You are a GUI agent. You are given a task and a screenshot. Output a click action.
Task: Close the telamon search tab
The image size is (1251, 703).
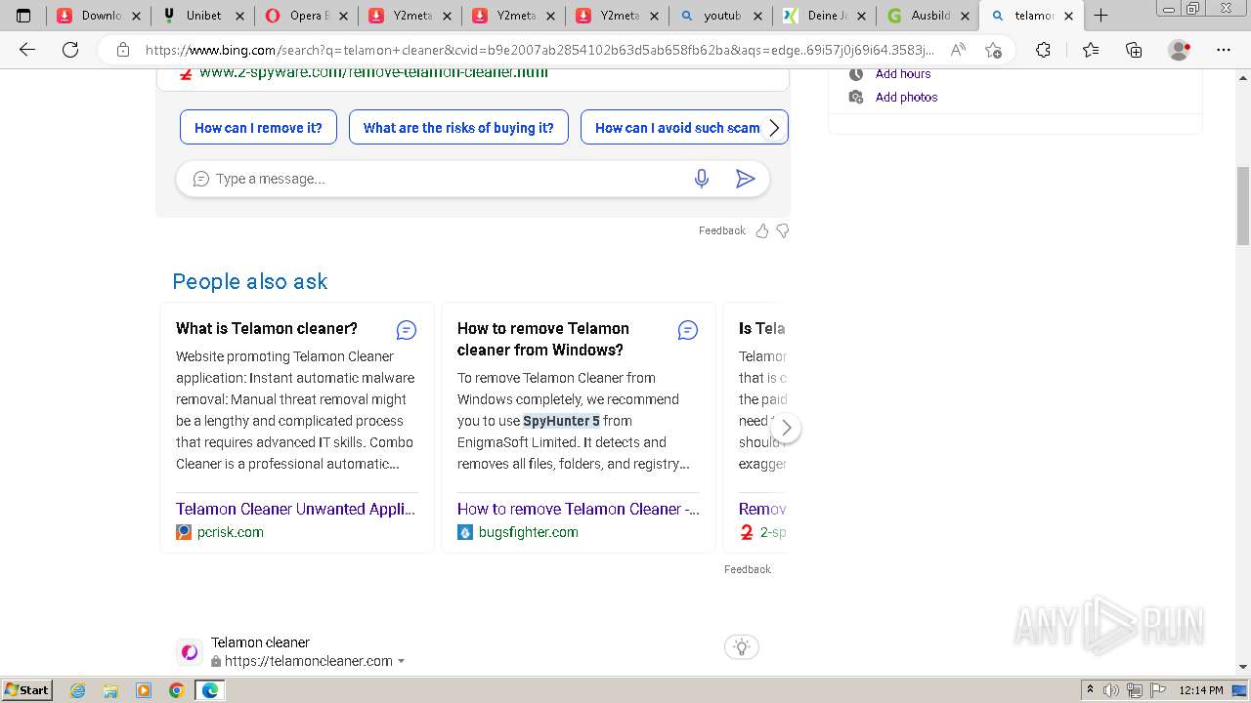point(1068,16)
